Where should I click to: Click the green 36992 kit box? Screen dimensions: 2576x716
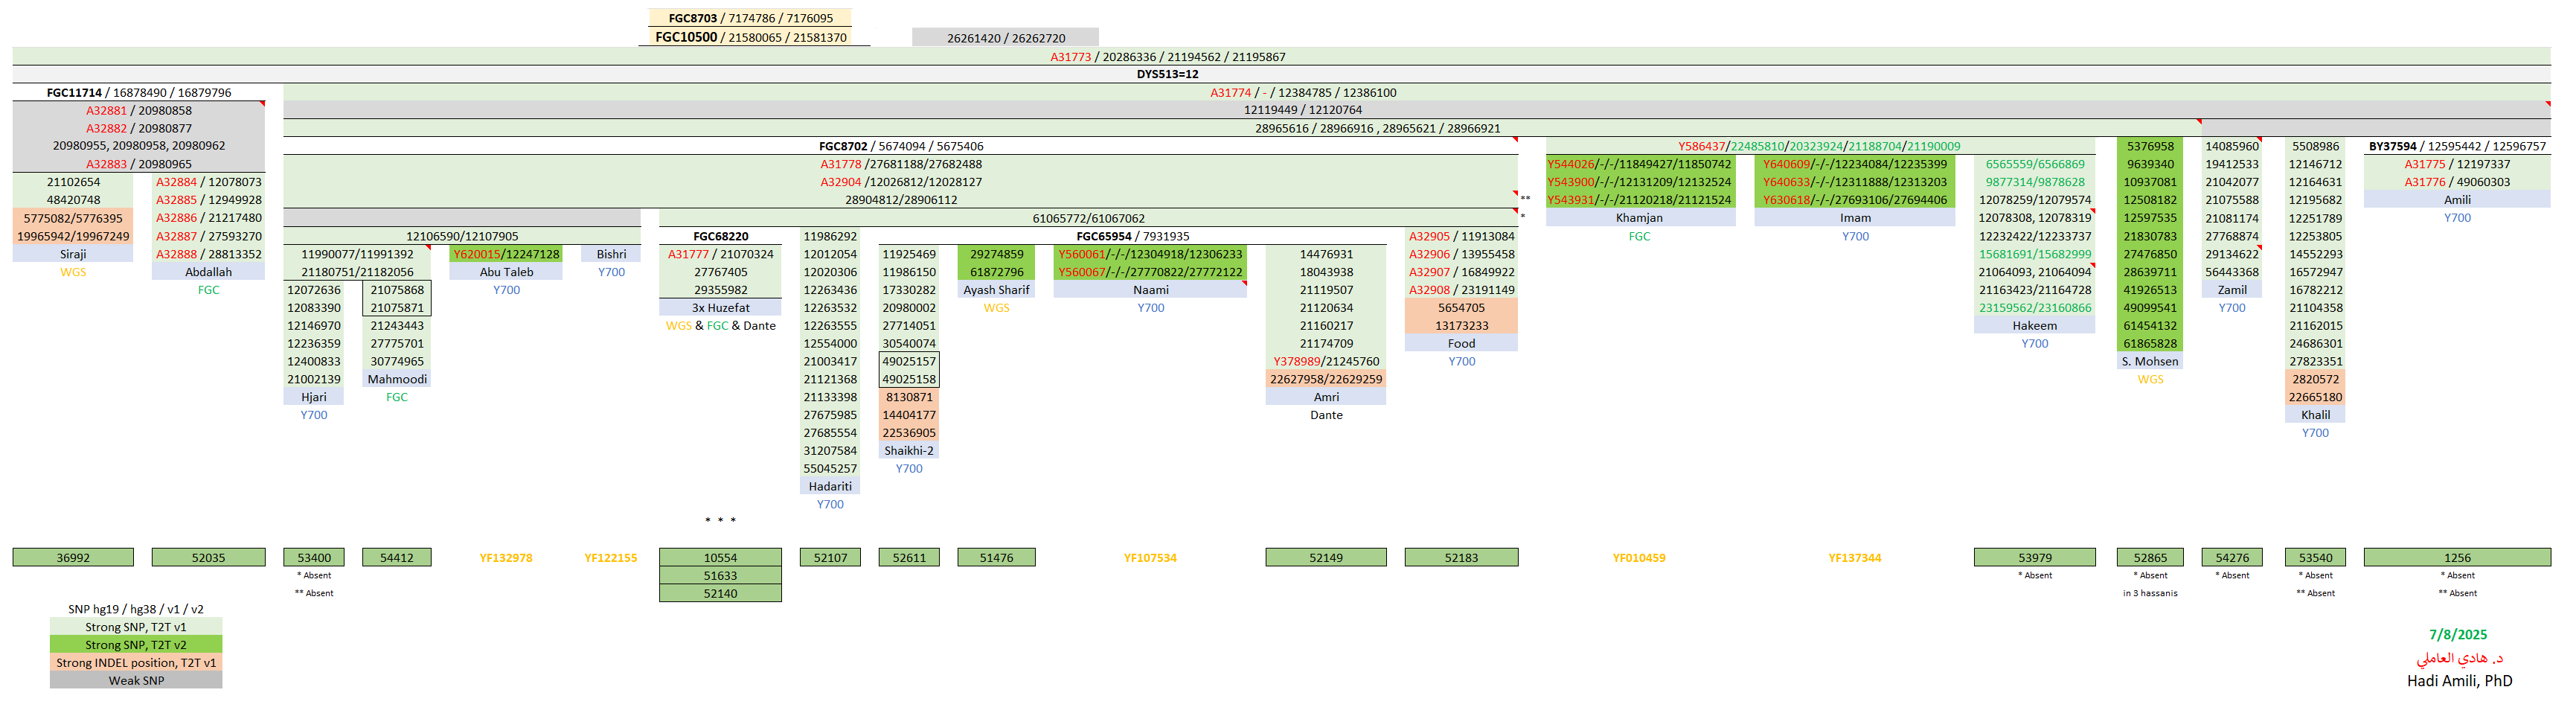pos(73,558)
